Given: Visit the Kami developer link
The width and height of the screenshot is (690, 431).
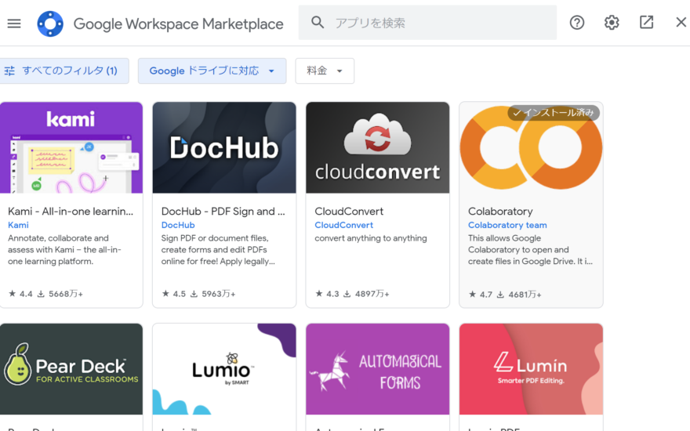Looking at the screenshot, I should tap(18, 225).
